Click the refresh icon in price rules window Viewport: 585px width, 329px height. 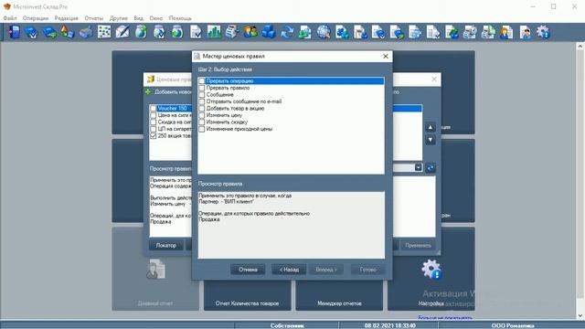(431, 168)
